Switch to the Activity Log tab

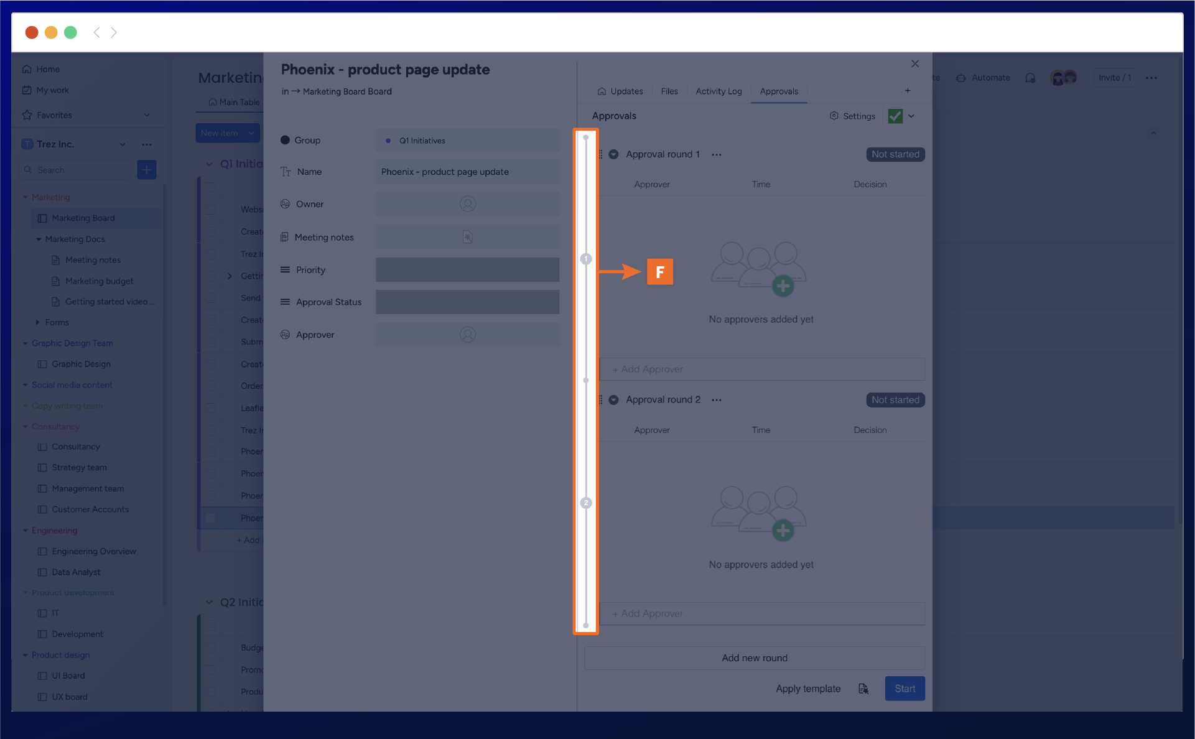pyautogui.click(x=718, y=91)
